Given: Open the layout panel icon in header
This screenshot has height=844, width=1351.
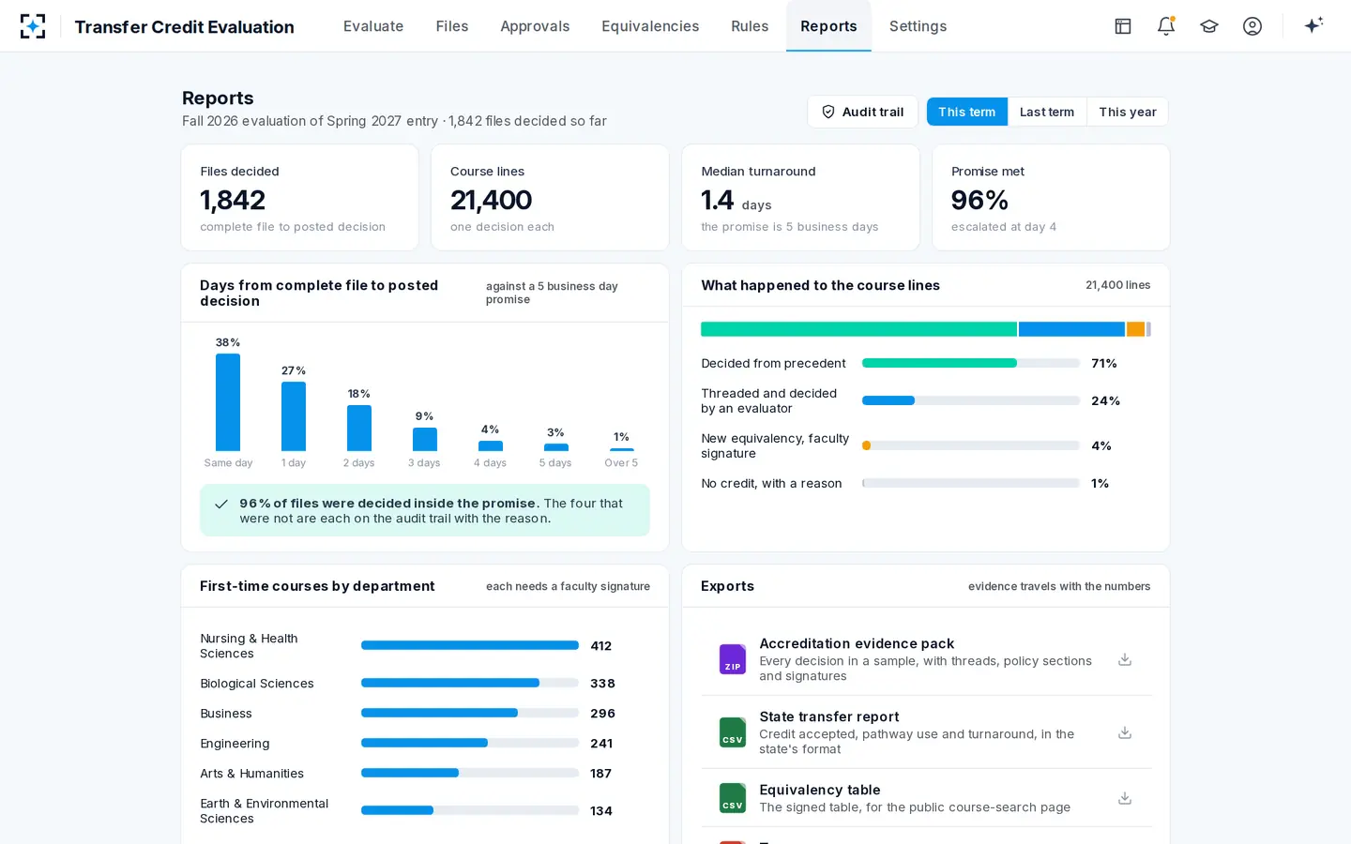Looking at the screenshot, I should point(1123,26).
